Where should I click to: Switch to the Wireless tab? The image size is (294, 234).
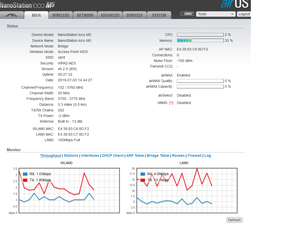[61, 15]
